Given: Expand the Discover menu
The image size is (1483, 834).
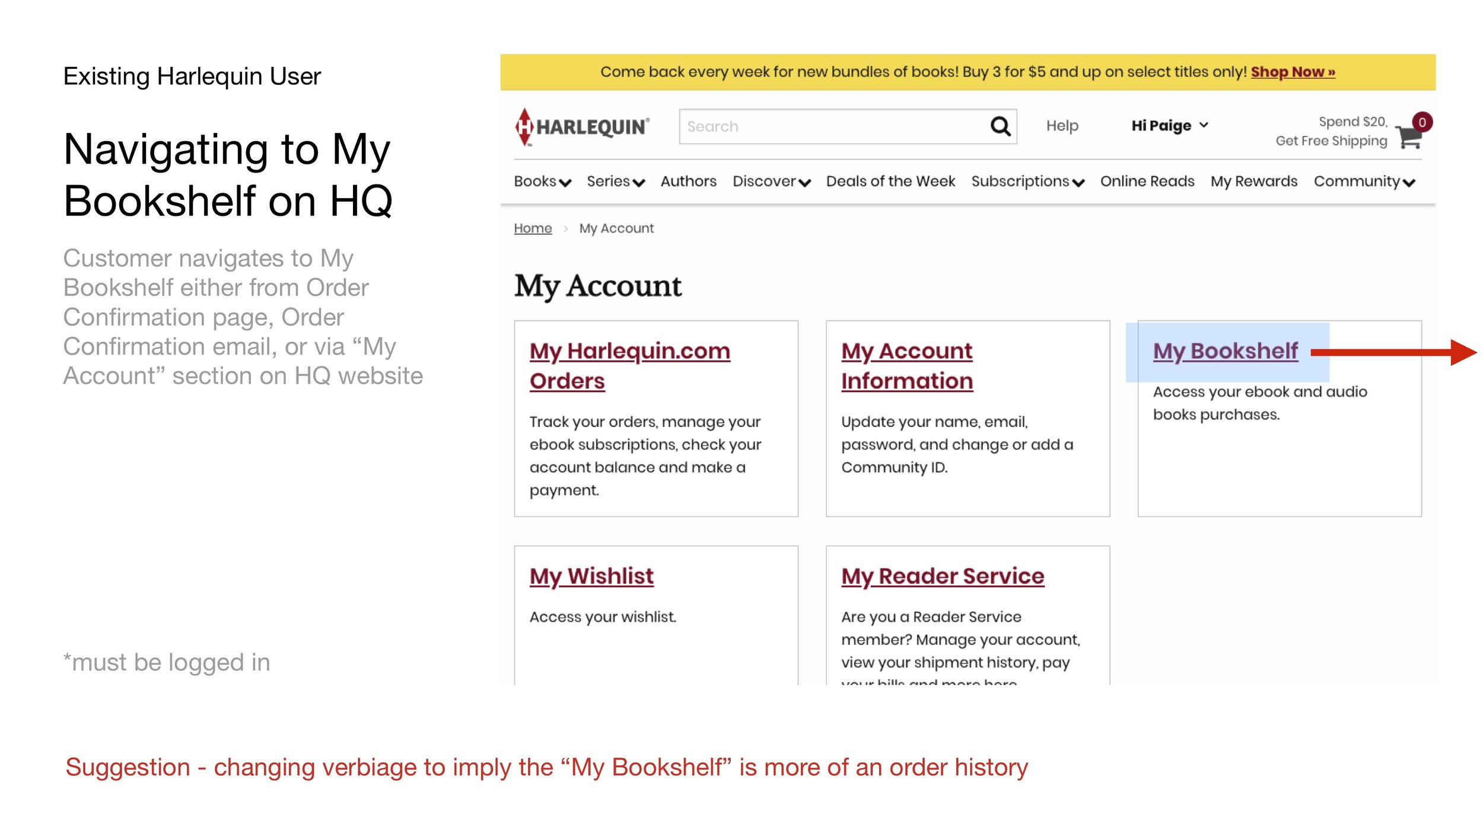Looking at the screenshot, I should pyautogui.click(x=771, y=182).
